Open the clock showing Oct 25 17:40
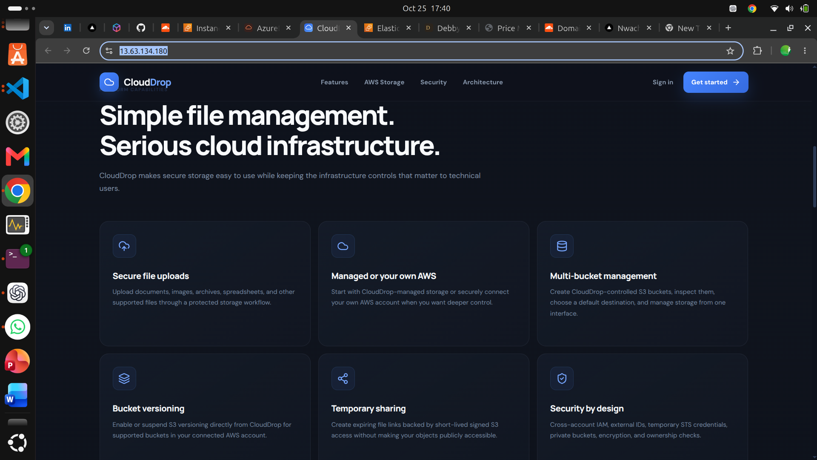Viewport: 817px width, 460px height. pos(426,8)
